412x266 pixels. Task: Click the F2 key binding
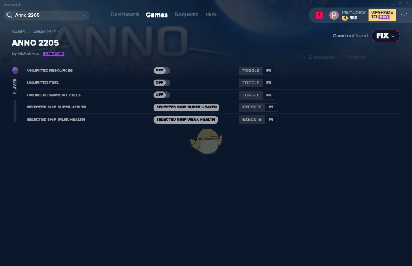click(269, 83)
